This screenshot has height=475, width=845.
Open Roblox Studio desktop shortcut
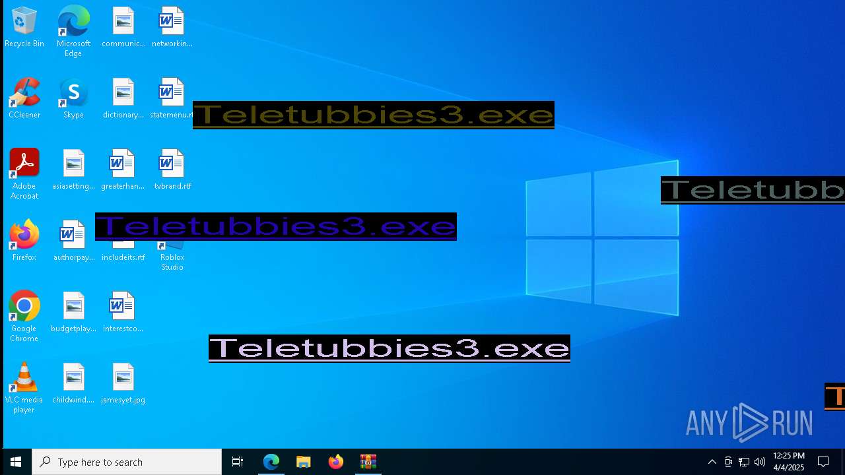172,257
